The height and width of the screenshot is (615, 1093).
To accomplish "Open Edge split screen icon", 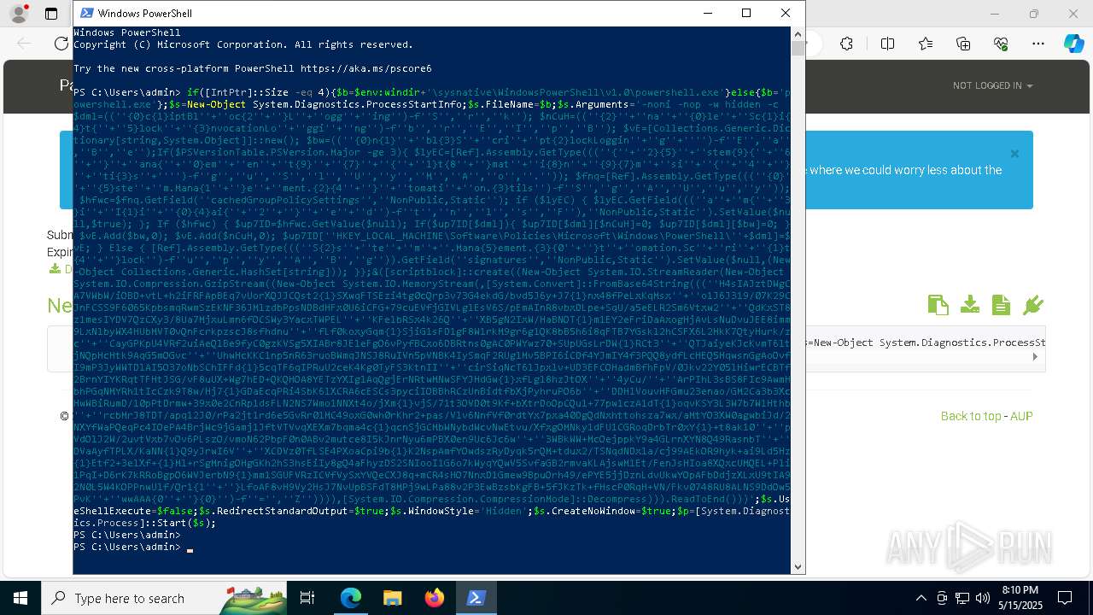I will [887, 44].
